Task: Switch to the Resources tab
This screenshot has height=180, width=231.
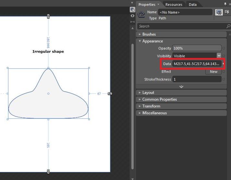Action: coord(174,5)
